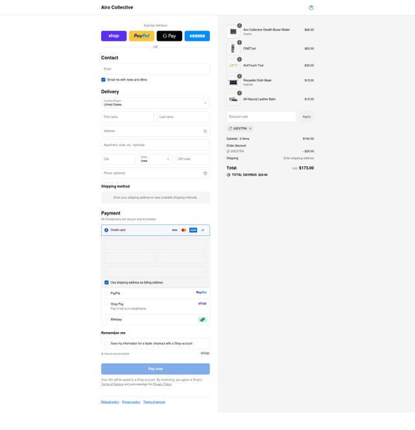This screenshot has height=430, width=415.
Task: Click the Address input field
Action: pyautogui.click(x=156, y=131)
